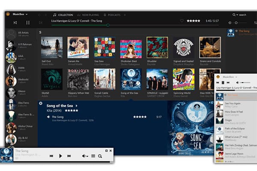
Task: Open the Sanam Re album cover
Action: (78, 47)
